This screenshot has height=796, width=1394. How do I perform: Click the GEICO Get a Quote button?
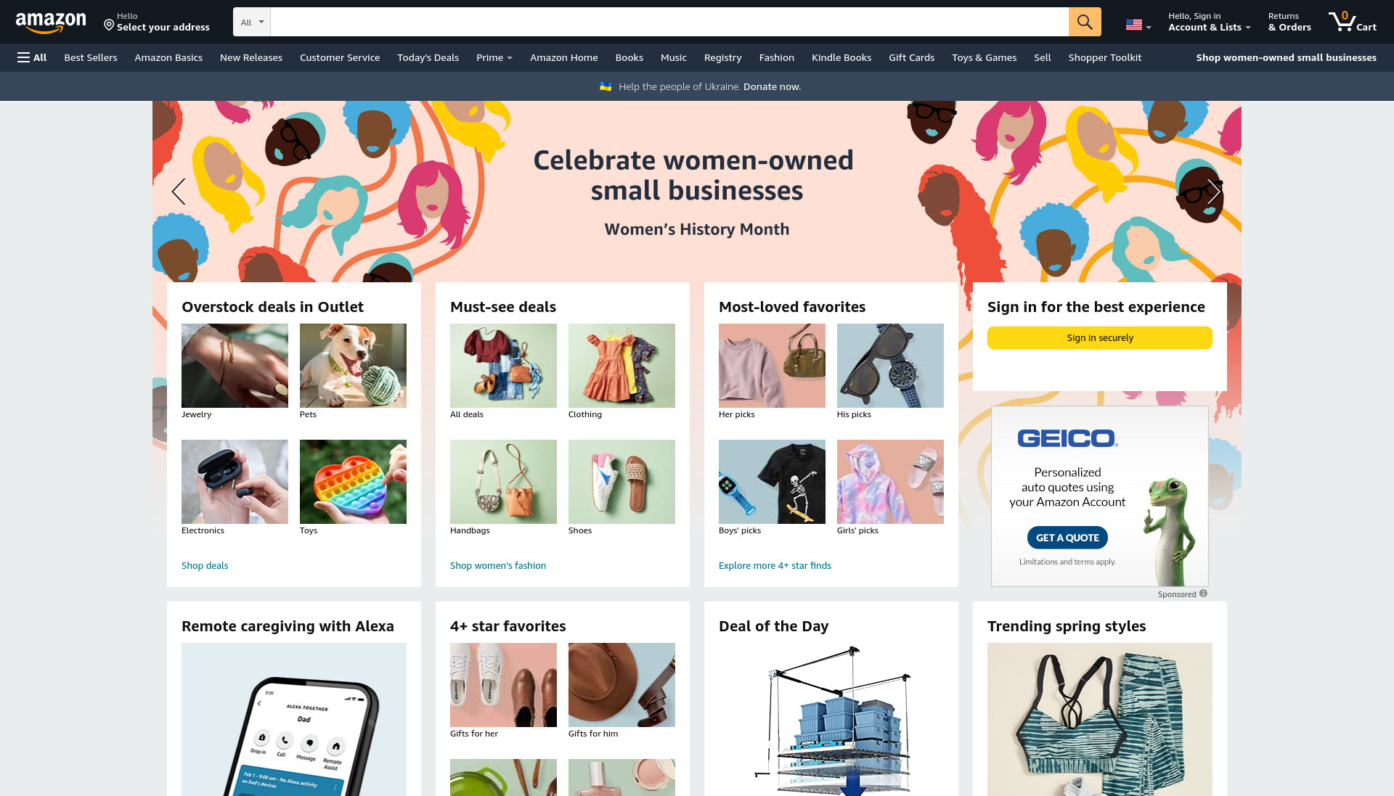[1067, 538]
